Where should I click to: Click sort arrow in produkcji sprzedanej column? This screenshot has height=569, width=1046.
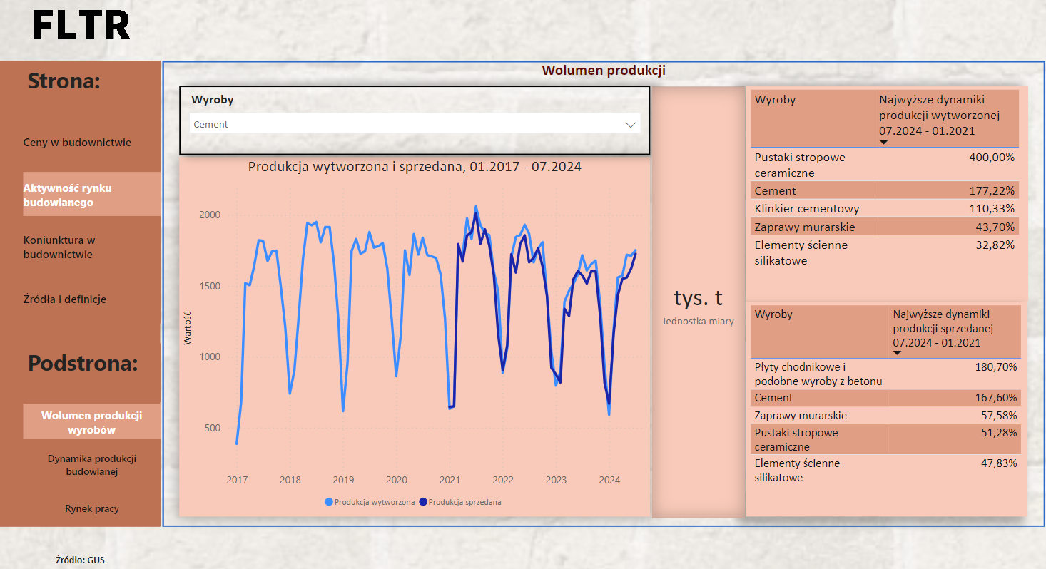click(897, 353)
